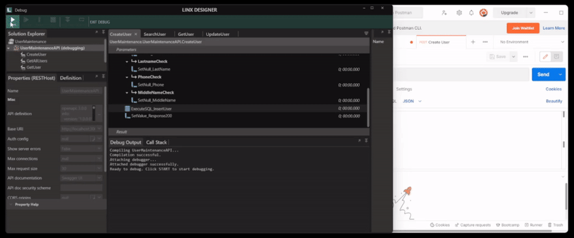574x238 pixels.
Task: Switch to the Call Stack tab
Action: 157,142
